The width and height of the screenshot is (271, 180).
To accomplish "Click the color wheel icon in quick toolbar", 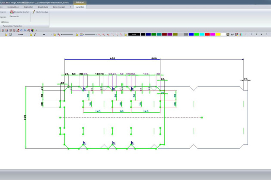I will (x=33, y=30).
